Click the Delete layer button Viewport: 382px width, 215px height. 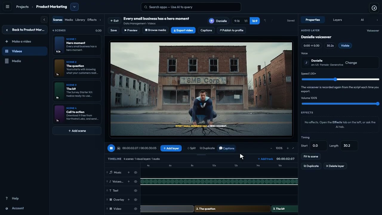click(x=335, y=166)
